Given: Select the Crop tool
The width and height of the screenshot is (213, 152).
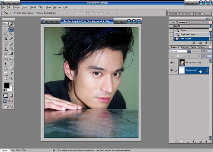Looking at the screenshot, I should pos(6,39).
